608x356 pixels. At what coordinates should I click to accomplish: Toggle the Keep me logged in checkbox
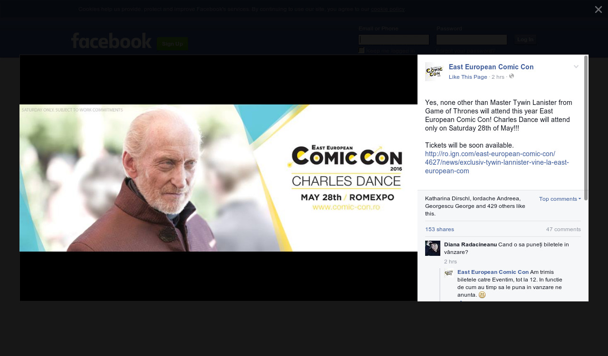click(361, 51)
